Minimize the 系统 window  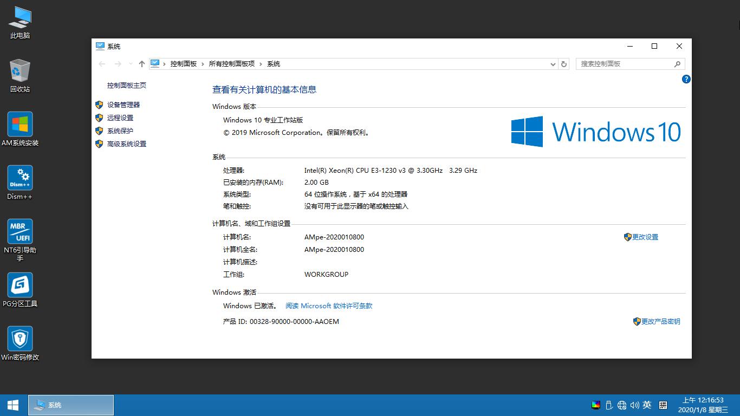tap(629, 46)
